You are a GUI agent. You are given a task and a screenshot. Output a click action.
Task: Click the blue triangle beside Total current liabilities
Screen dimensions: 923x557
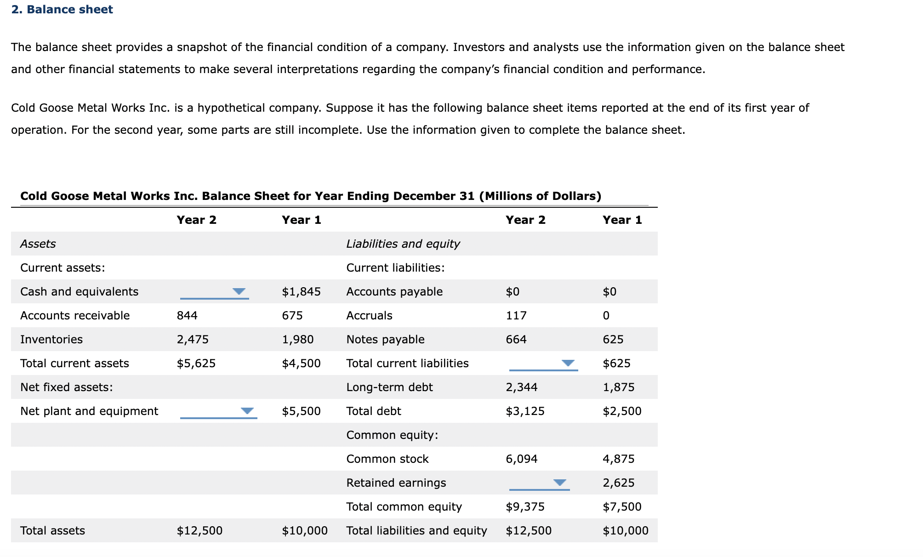[568, 362]
